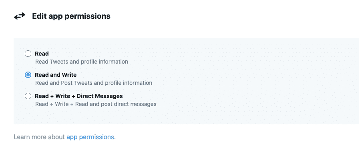This screenshot has width=364, height=152.
Task: Click the Read + Write + Direct Messages label
Action: [x=79, y=96]
